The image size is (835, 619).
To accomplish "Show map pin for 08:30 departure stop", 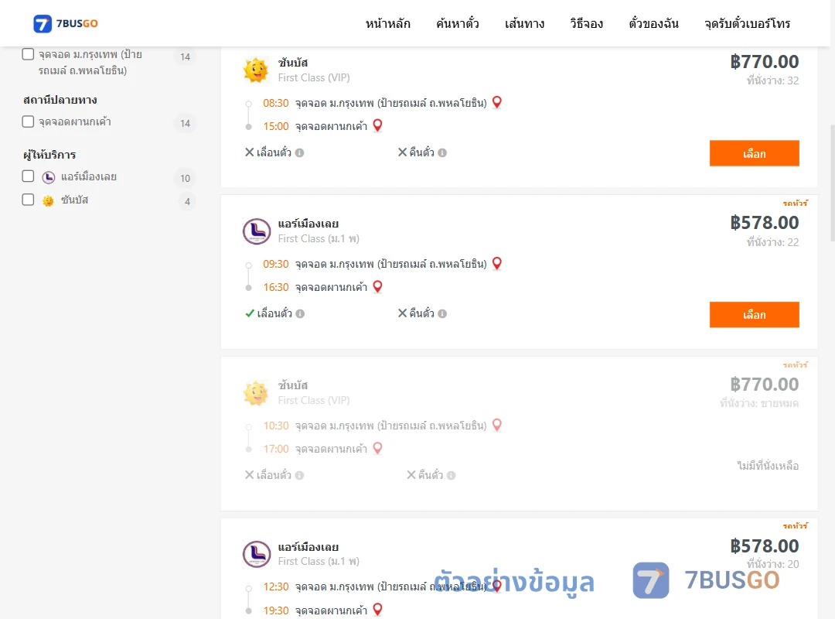I will click(x=497, y=102).
